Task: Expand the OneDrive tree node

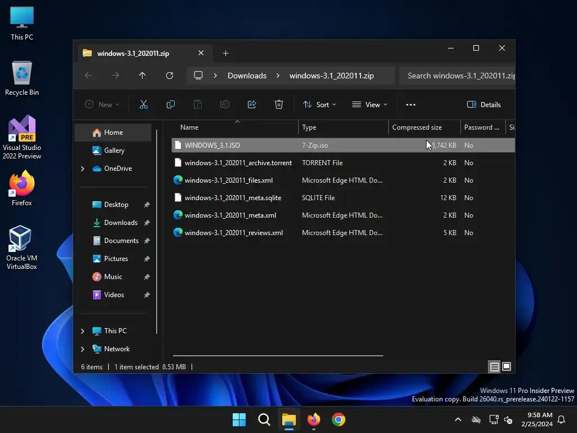Action: pos(82,169)
